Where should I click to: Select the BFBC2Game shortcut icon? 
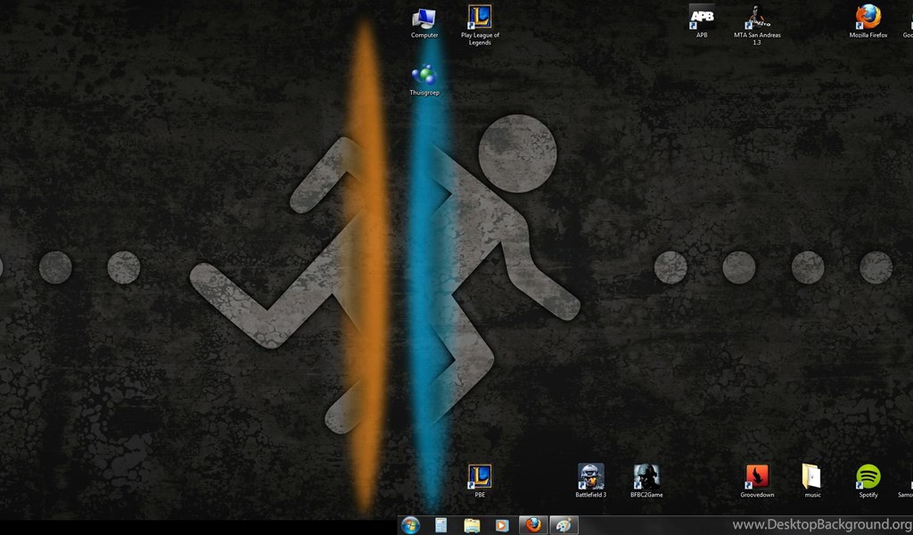tap(646, 481)
